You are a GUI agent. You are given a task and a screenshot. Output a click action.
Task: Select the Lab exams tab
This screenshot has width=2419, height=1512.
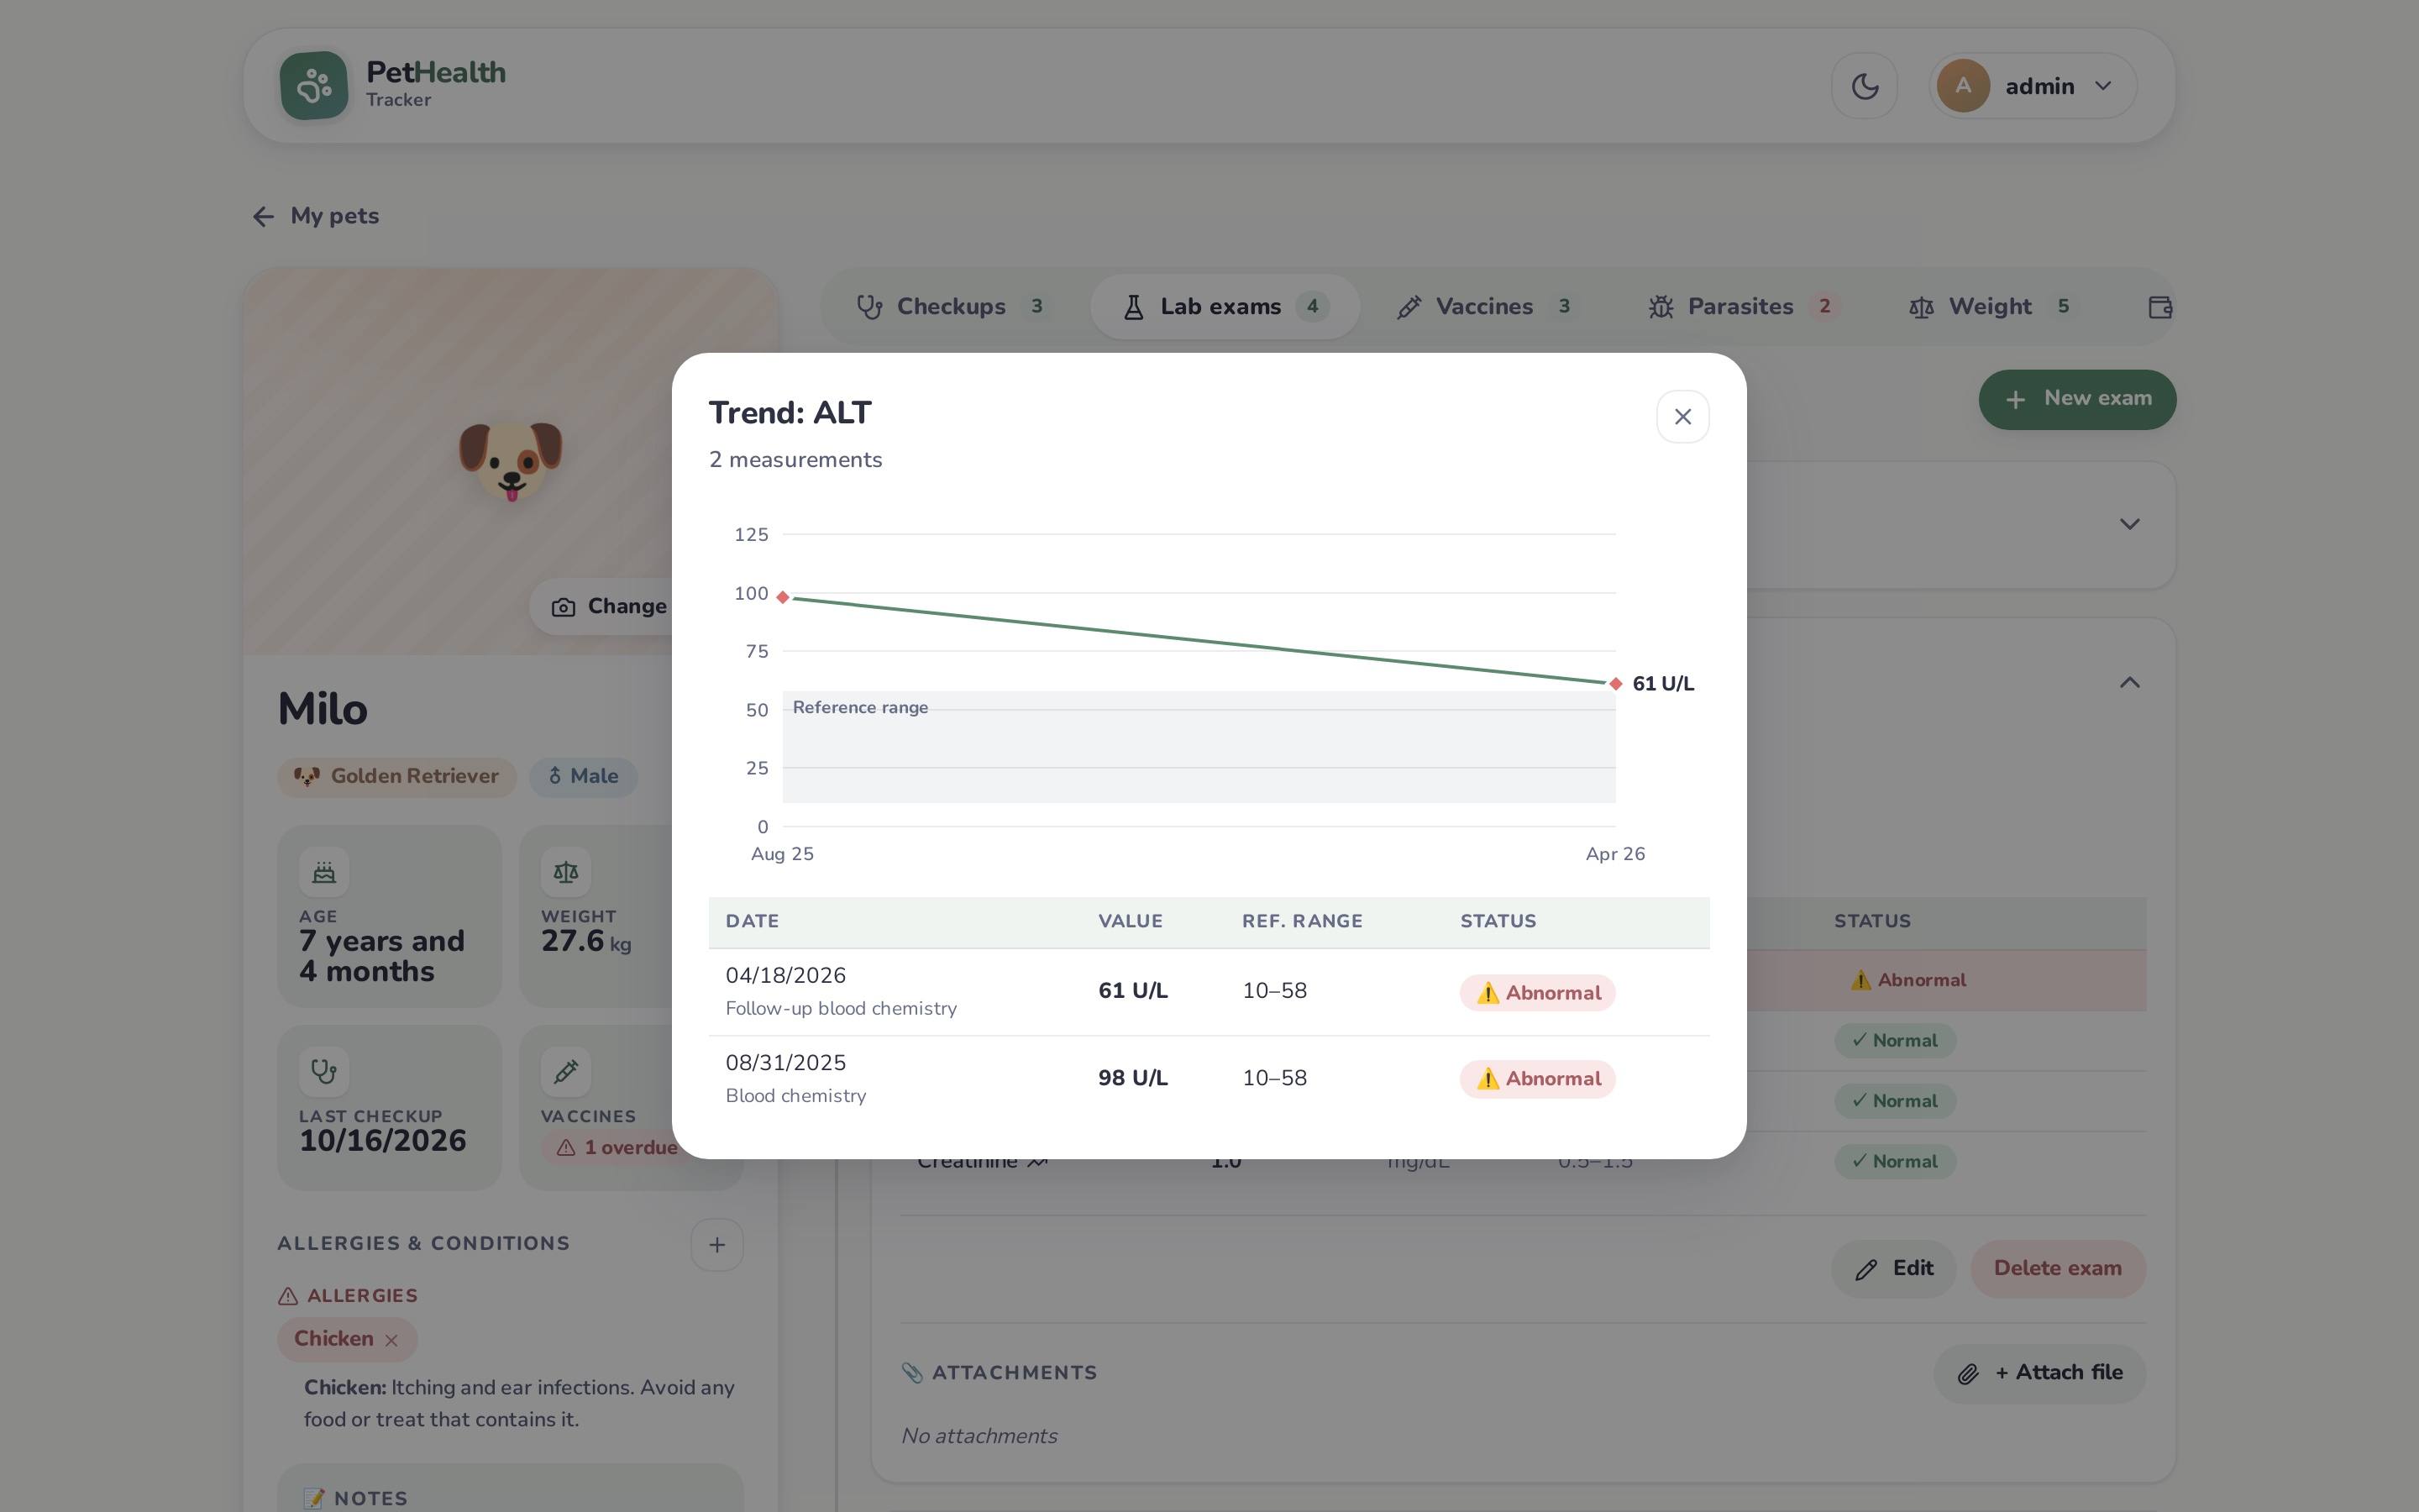coord(1225,307)
